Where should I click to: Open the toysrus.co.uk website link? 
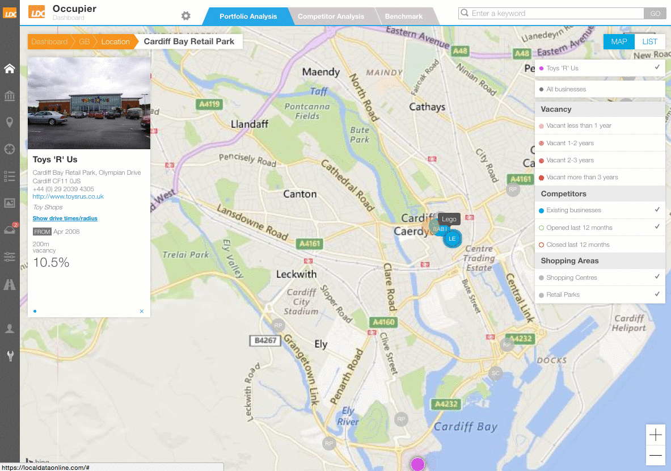[x=68, y=196]
